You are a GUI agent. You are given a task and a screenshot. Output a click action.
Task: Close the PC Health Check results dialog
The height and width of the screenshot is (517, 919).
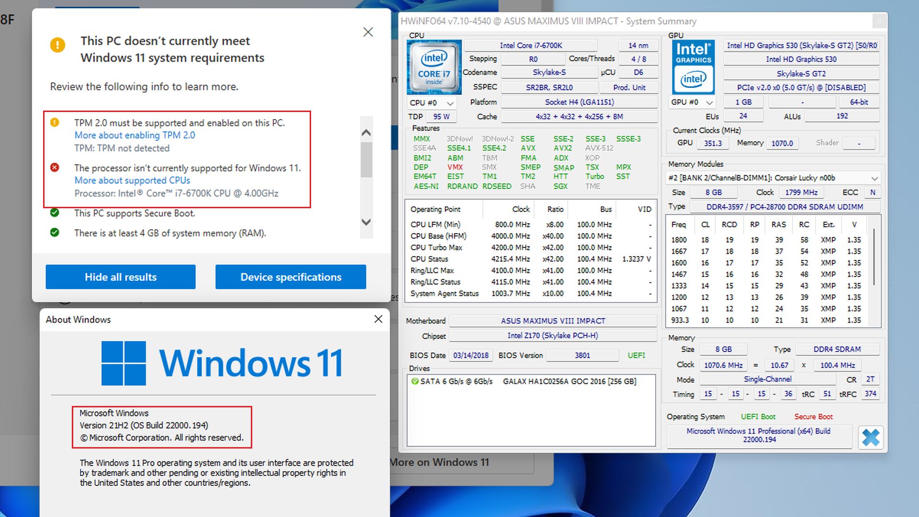(x=368, y=32)
